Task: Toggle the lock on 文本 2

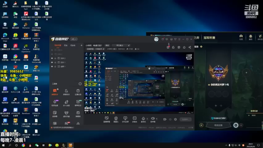Action: pyautogui.click(x=55, y=58)
